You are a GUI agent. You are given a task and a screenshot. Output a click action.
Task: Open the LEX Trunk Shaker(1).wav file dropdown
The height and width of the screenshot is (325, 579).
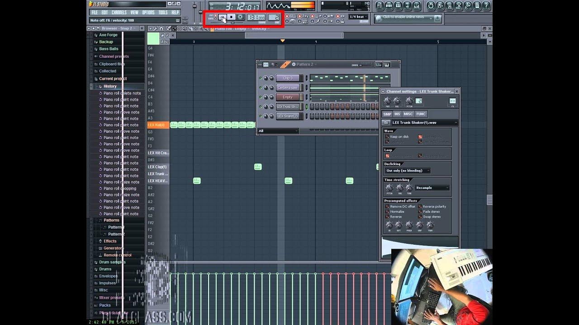(x=424, y=122)
